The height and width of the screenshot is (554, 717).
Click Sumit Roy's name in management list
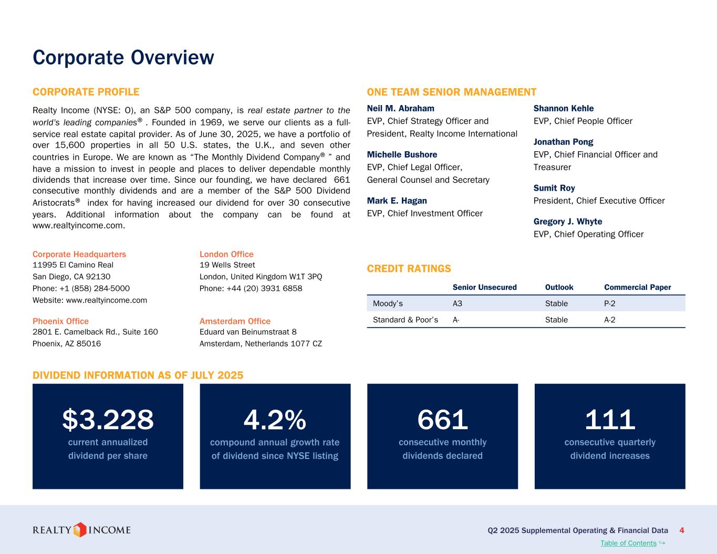tap(554, 188)
